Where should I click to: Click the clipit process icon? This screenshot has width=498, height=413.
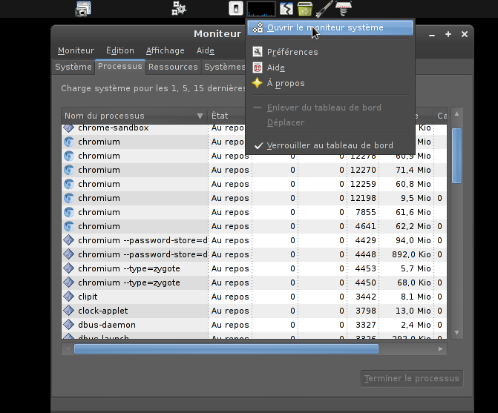coord(68,297)
